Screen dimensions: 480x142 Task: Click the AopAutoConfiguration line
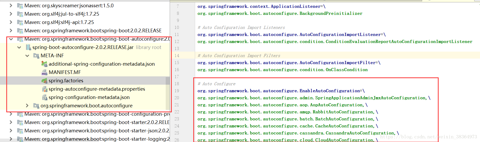(x=283, y=105)
